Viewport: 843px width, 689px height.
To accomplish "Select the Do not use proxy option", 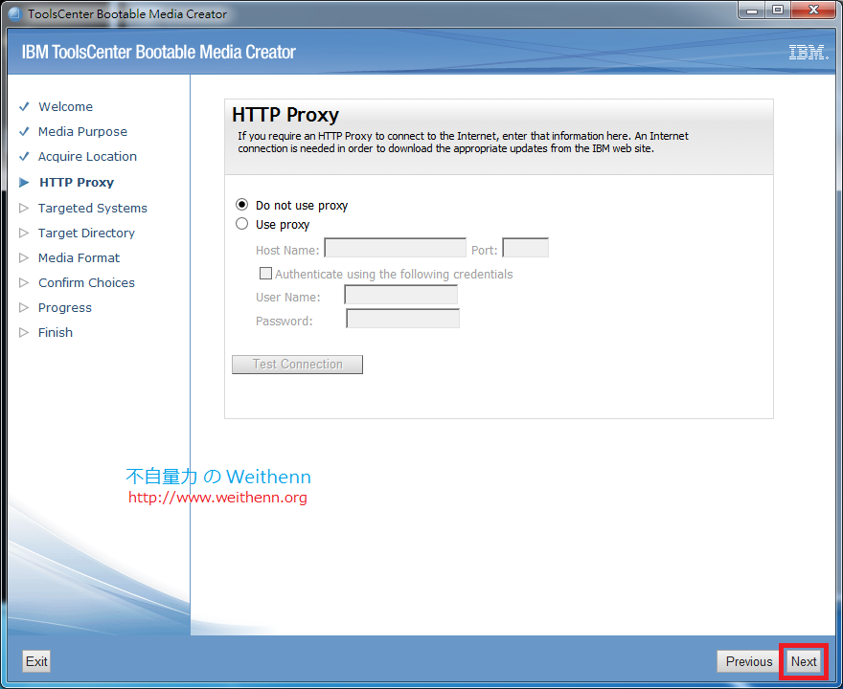I will (x=242, y=205).
